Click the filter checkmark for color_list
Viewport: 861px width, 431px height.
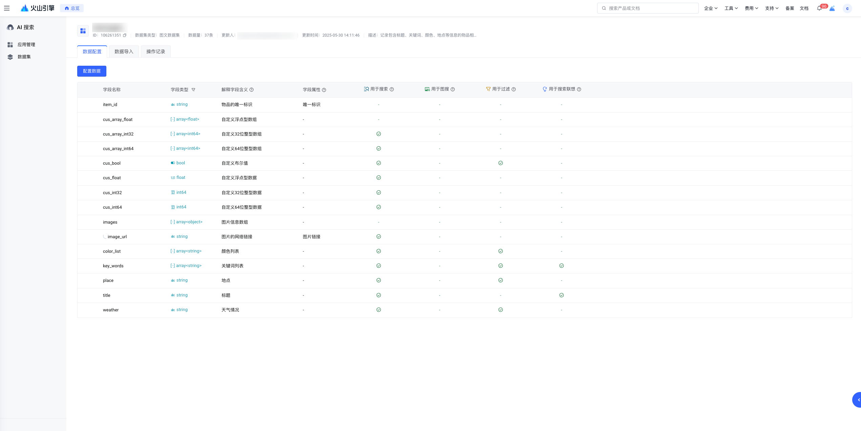[x=501, y=251]
